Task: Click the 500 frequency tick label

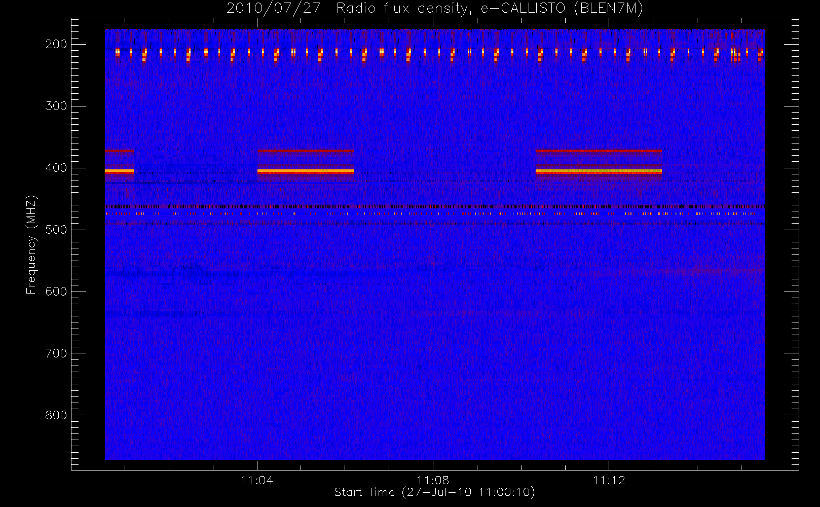Action: click(56, 230)
